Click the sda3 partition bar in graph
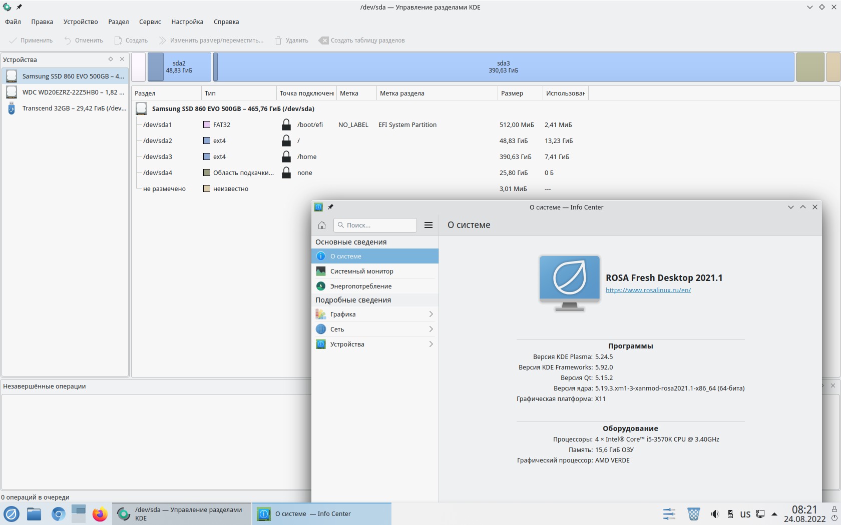841x525 pixels. [x=503, y=67]
